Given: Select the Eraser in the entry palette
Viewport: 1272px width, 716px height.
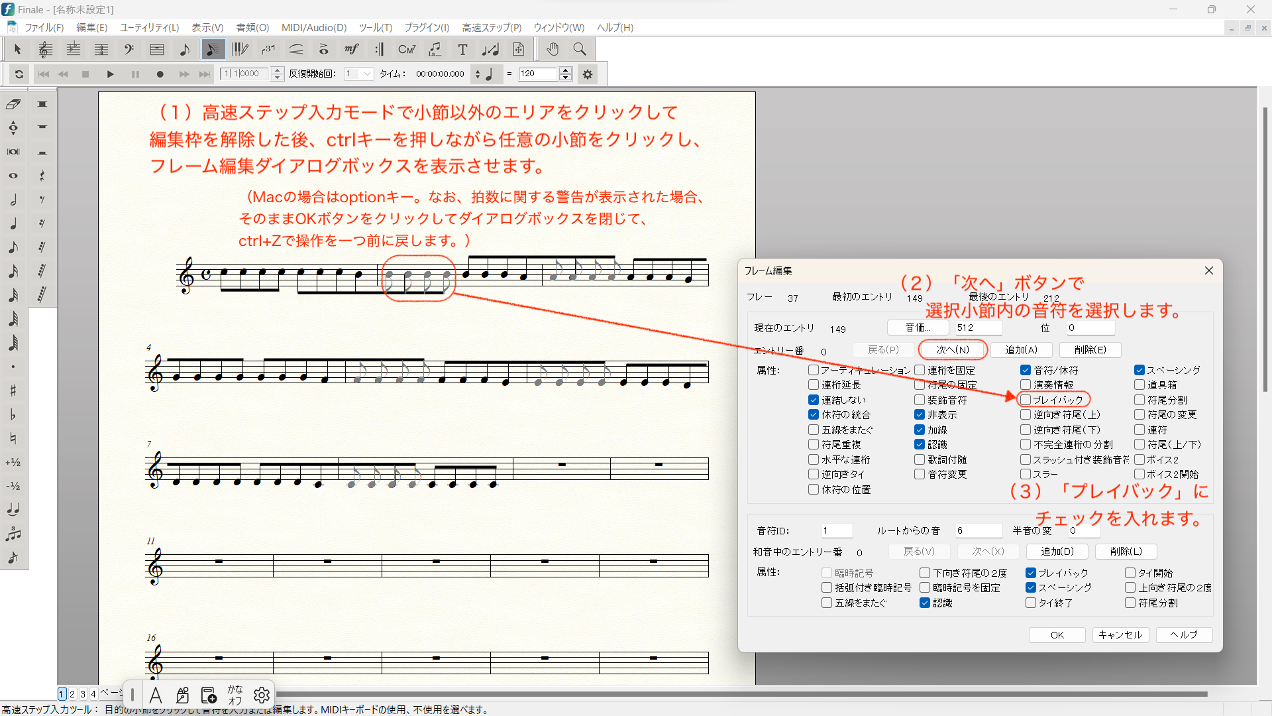Looking at the screenshot, I should 13,104.
